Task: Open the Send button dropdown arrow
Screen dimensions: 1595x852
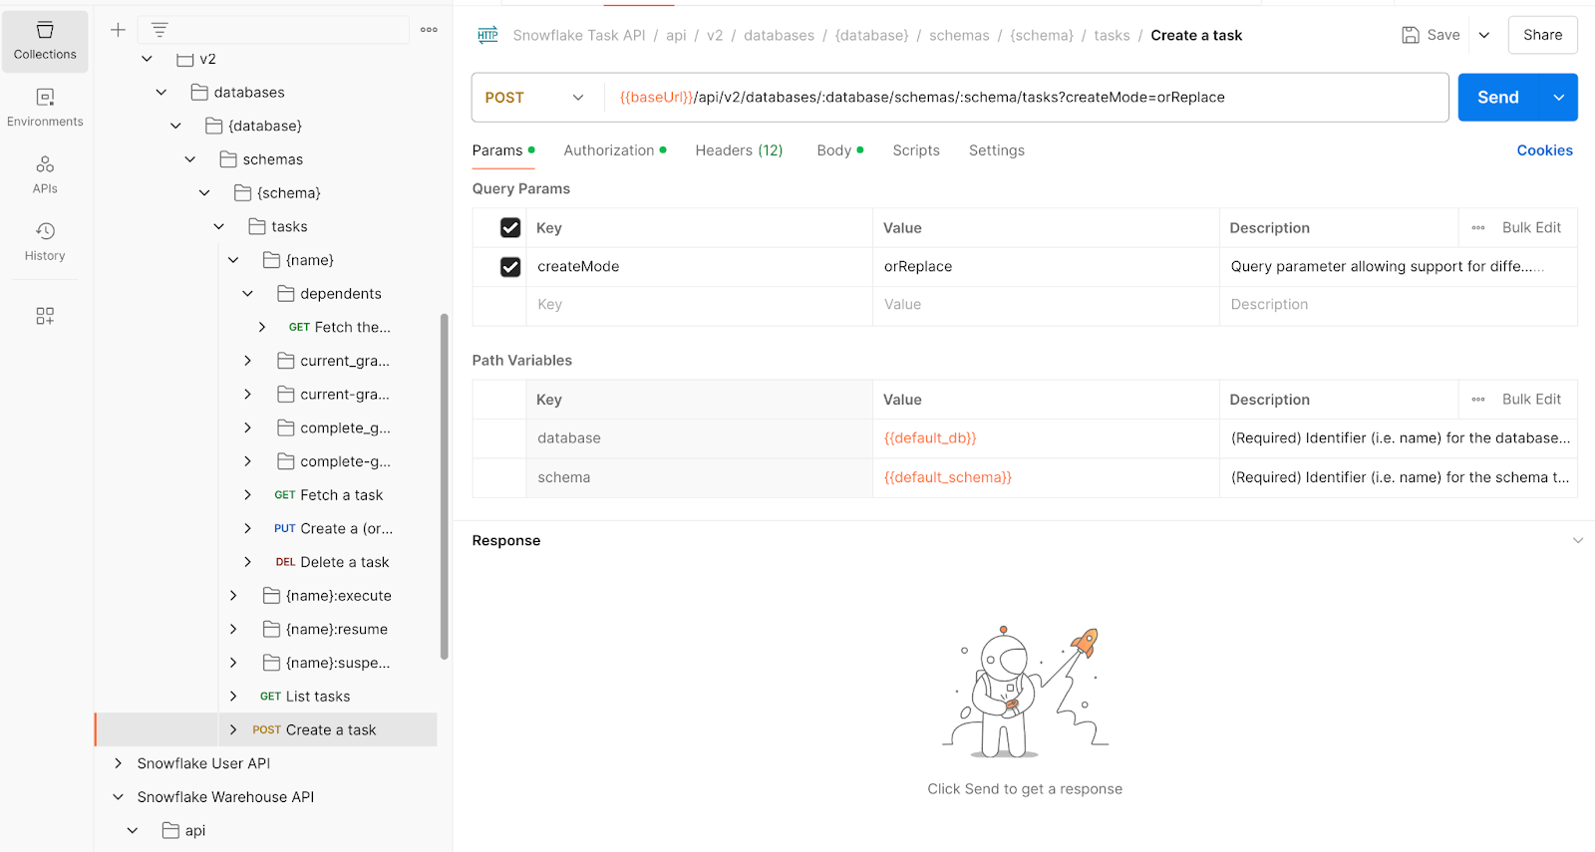Action: [x=1558, y=98]
